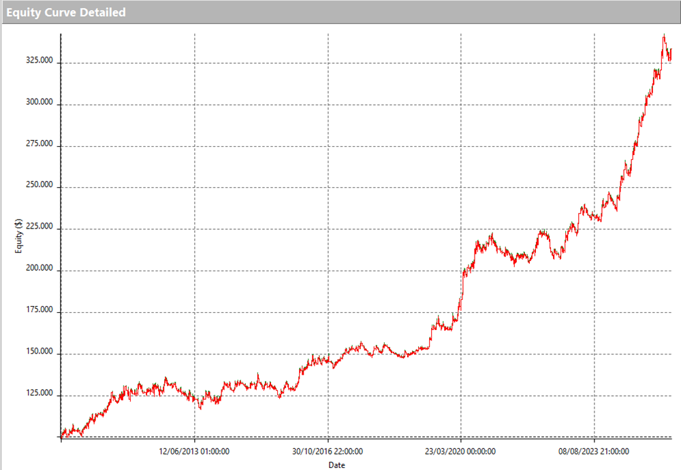Select the 275.000 y-axis tick label
681x470 pixels.
coord(38,146)
